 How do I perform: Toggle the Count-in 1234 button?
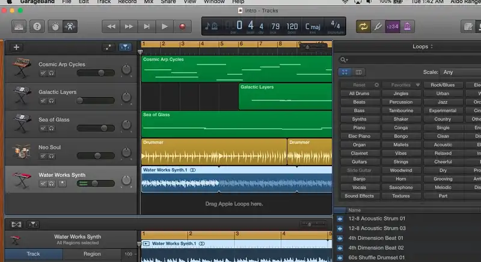[393, 27]
